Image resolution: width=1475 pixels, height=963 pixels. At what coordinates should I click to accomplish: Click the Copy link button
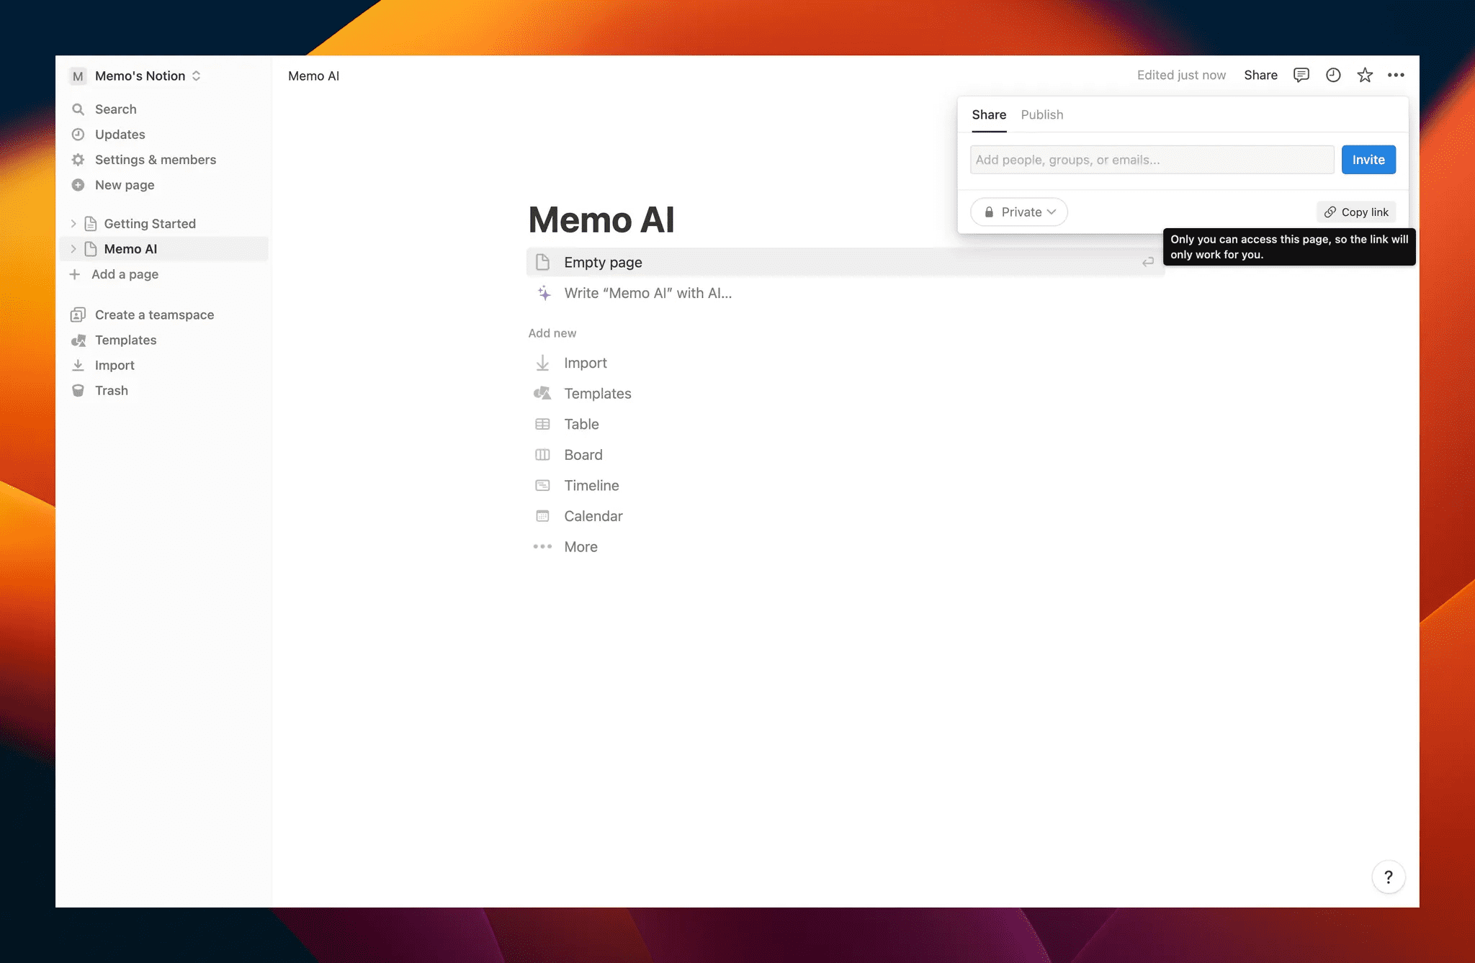tap(1356, 212)
